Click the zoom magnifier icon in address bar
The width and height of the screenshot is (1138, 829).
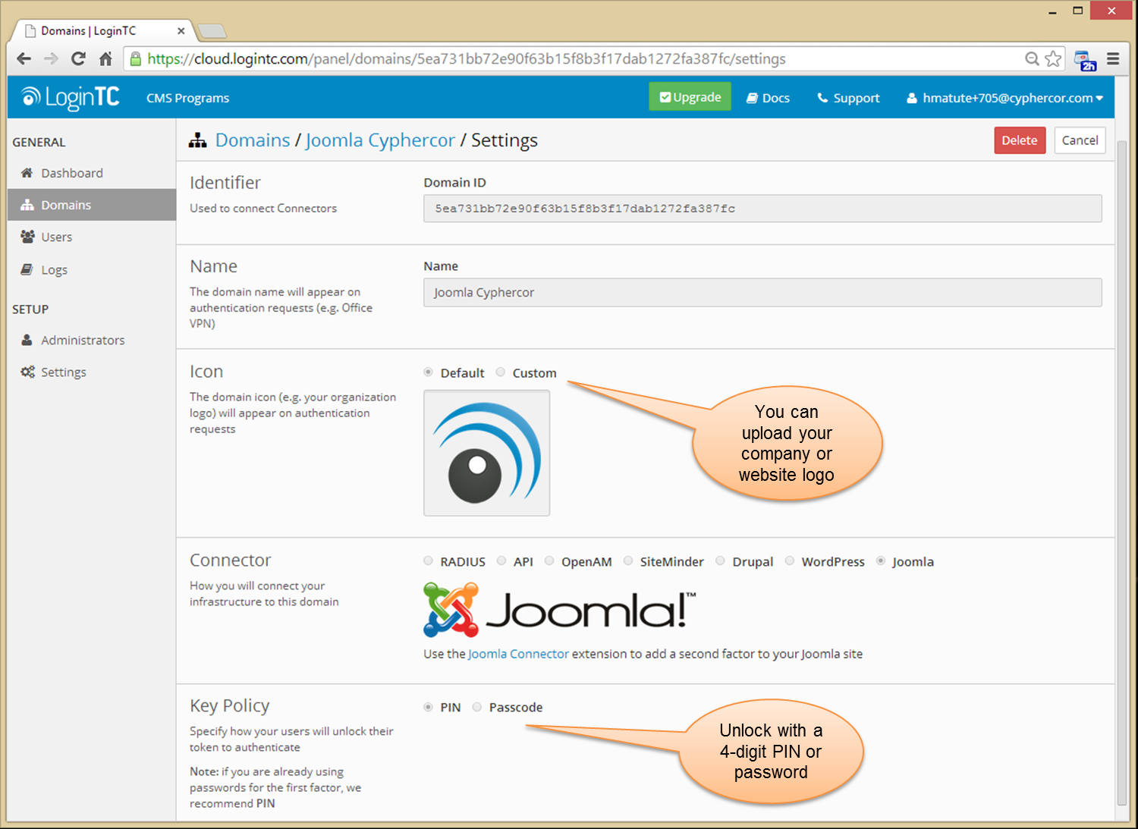1032,58
